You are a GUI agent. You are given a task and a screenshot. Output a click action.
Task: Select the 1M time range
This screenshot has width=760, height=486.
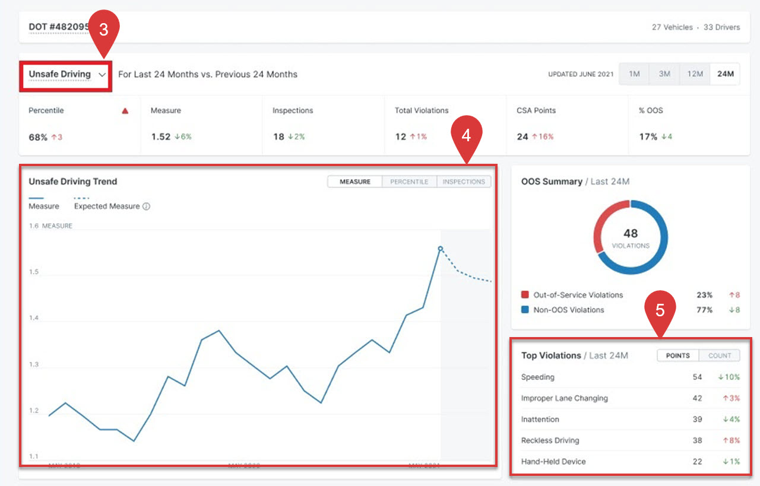pyautogui.click(x=634, y=74)
